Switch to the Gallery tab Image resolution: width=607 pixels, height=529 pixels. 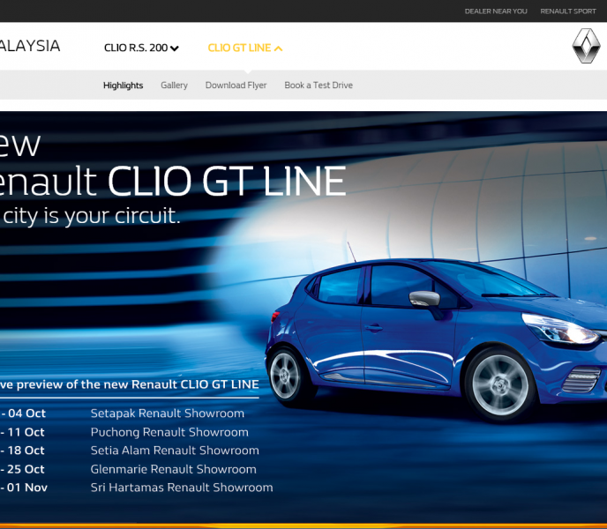[174, 86]
